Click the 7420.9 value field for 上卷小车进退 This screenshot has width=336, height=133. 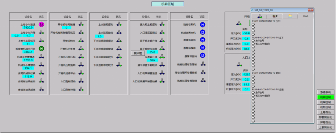point(28,28)
